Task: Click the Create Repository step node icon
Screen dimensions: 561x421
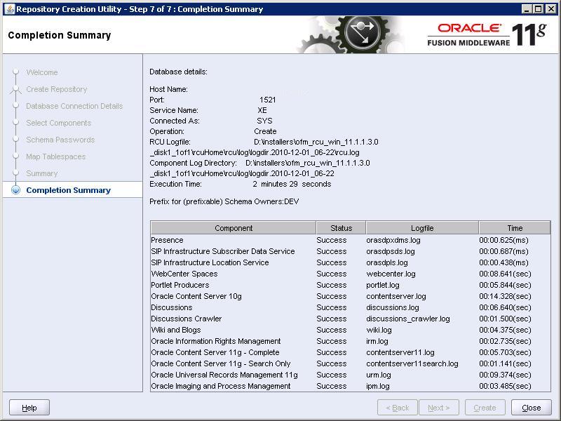Action: click(15, 89)
